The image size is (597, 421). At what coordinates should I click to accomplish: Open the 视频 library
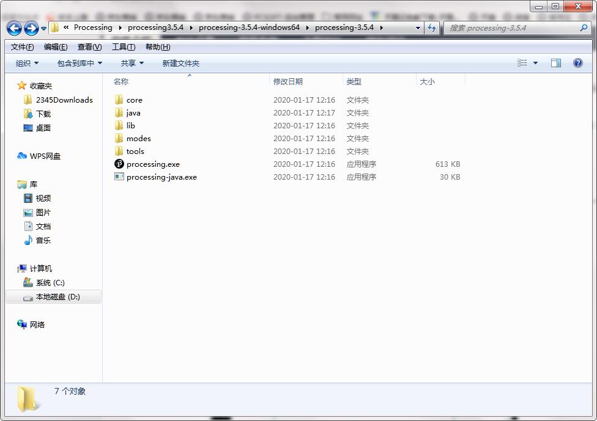point(37,198)
